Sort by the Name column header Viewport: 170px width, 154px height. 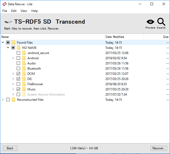coord(52,37)
